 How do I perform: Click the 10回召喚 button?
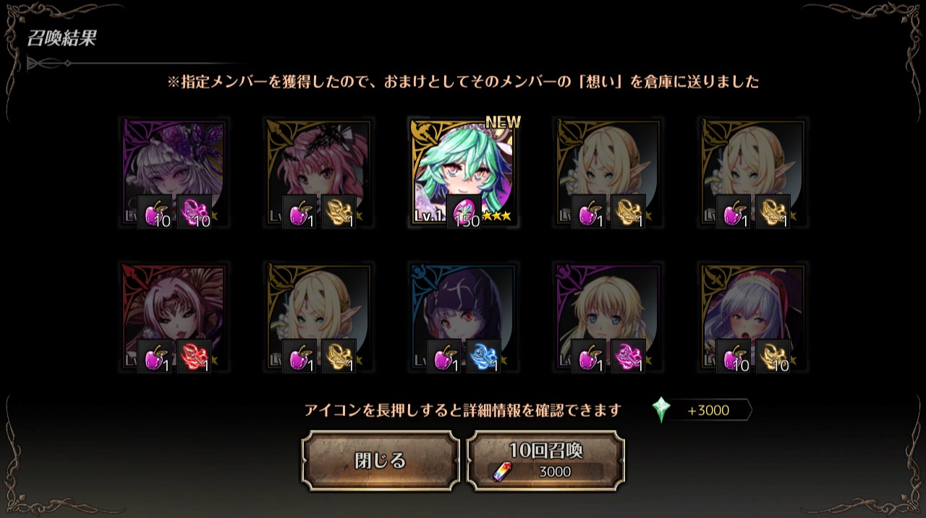pyautogui.click(x=545, y=461)
